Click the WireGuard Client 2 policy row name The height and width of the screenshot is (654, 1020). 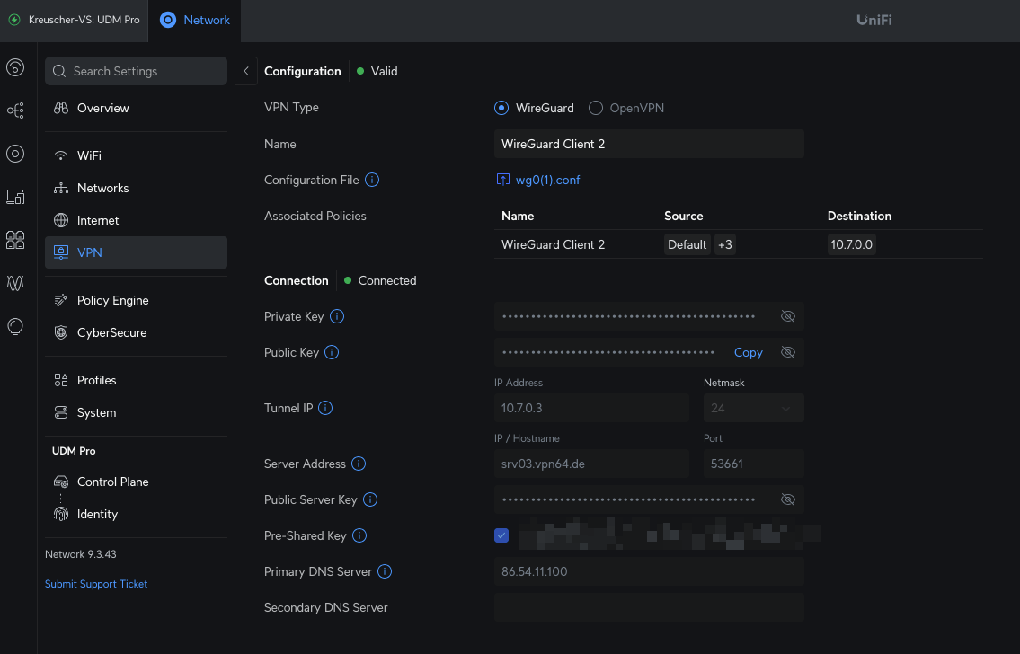pyautogui.click(x=553, y=244)
